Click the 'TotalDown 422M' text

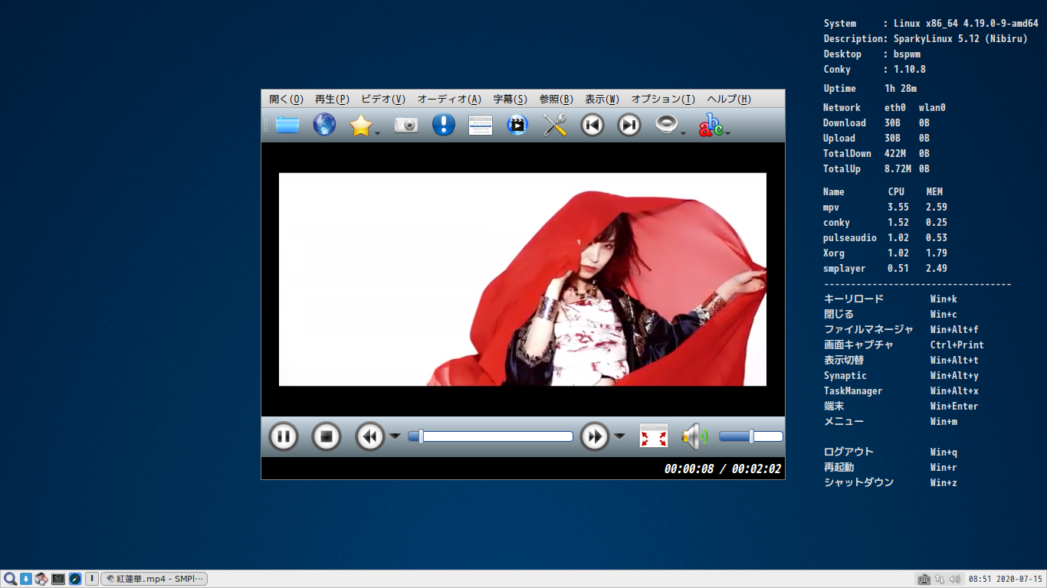click(x=863, y=153)
